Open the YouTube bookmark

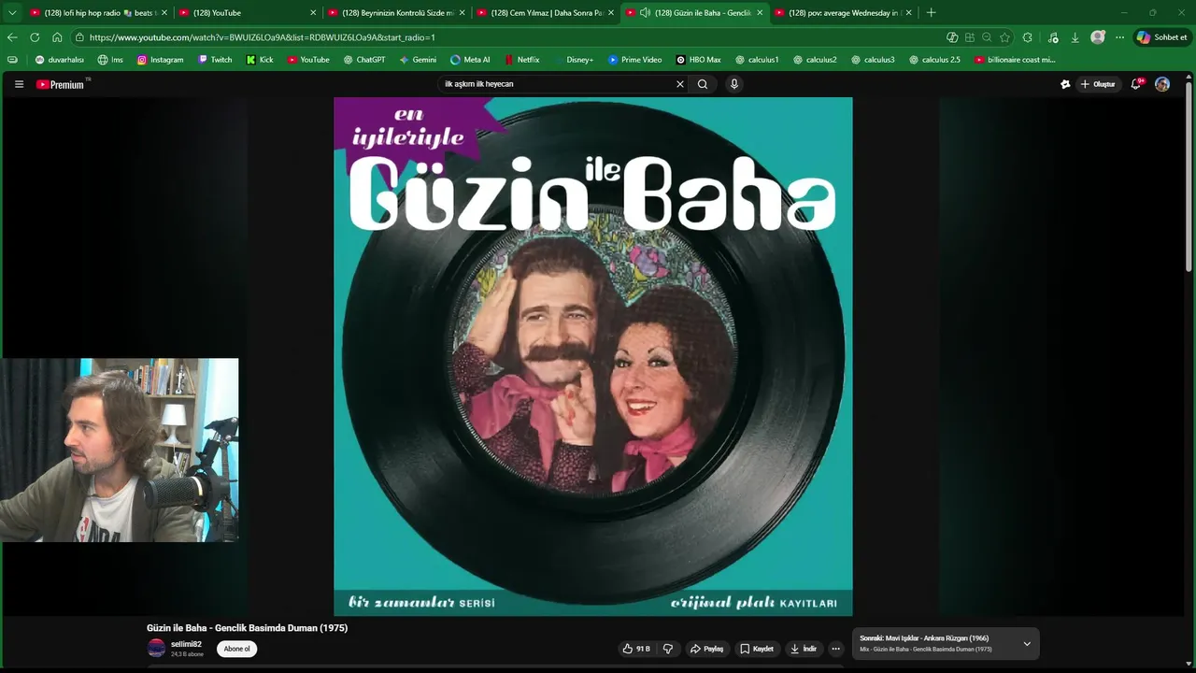308,60
